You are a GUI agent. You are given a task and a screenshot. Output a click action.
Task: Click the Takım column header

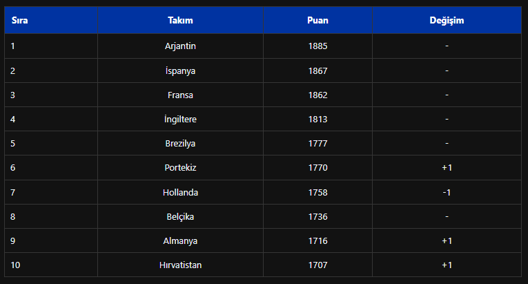181,20
